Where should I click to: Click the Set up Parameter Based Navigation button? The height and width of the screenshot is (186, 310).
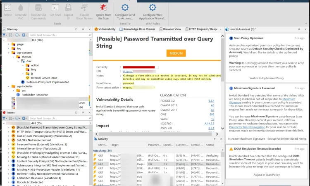point(286,139)
